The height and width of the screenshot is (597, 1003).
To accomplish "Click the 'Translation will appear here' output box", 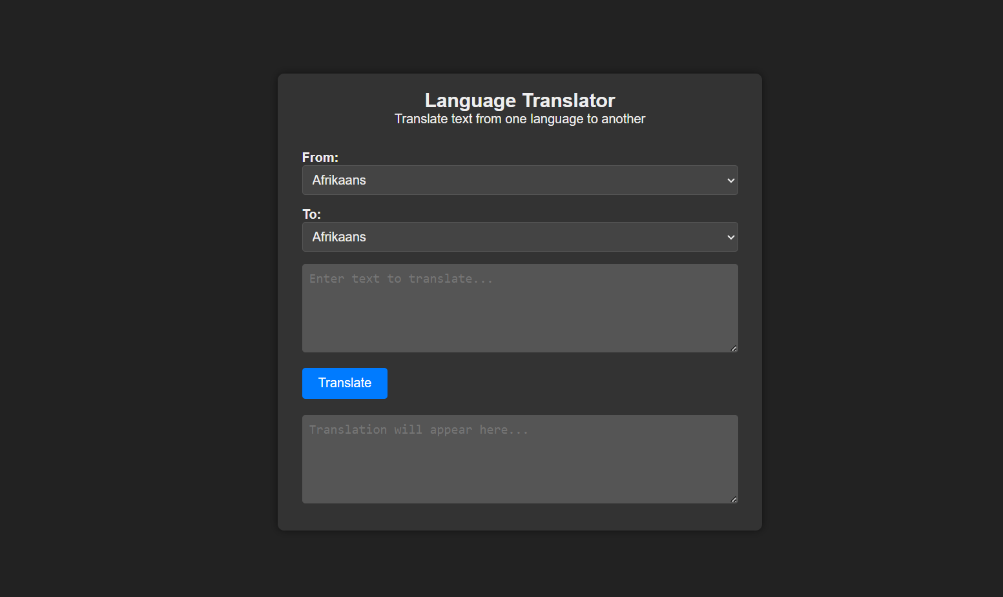I will [520, 460].
